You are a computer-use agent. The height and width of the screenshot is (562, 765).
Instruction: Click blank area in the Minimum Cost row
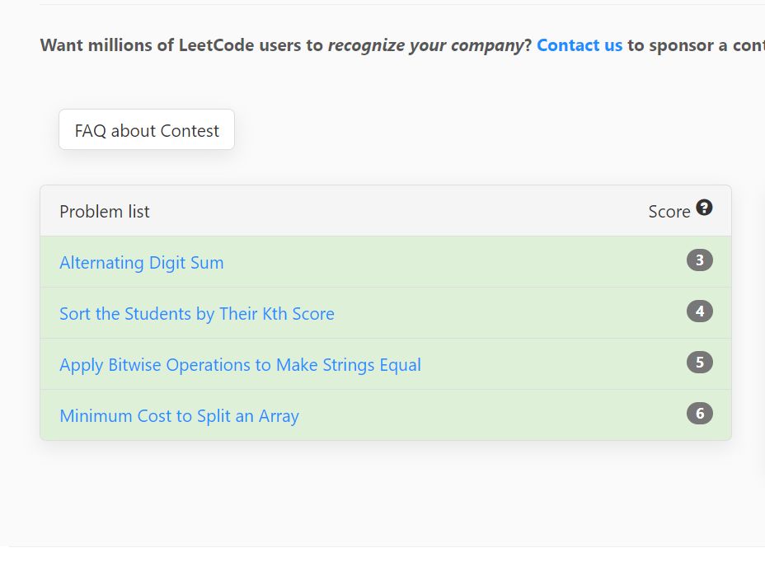coord(488,415)
